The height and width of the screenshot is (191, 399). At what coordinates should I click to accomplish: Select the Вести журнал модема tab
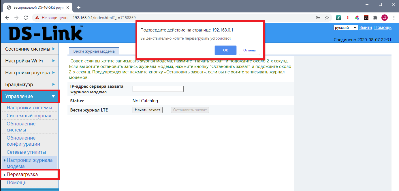click(x=94, y=51)
